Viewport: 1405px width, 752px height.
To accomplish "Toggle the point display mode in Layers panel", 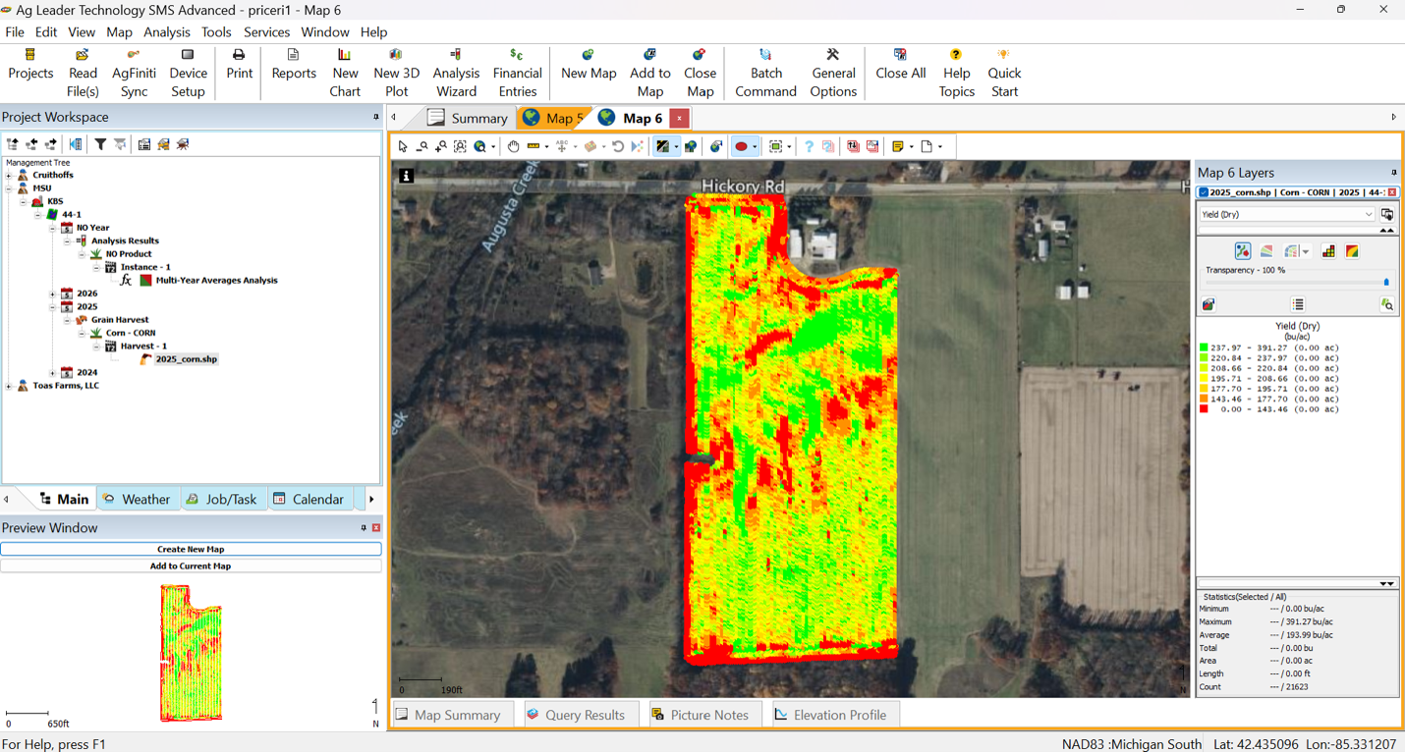I will [x=1243, y=251].
